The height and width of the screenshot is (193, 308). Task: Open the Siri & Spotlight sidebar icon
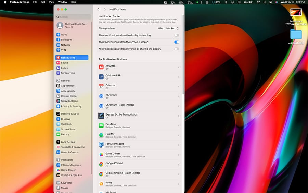pyautogui.click(x=58, y=101)
